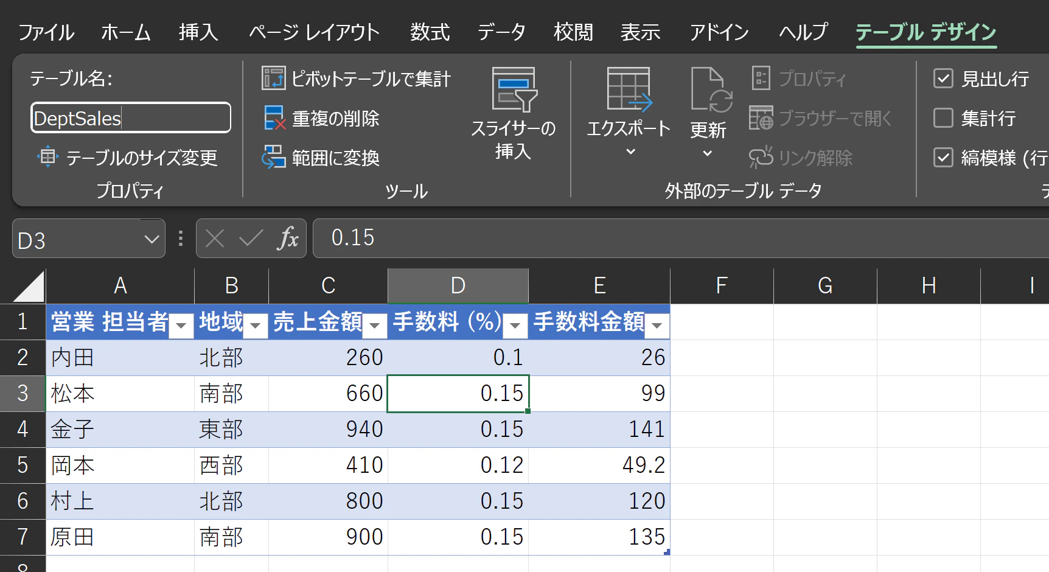Open filter dropdown for 売上金額 column

(x=375, y=326)
